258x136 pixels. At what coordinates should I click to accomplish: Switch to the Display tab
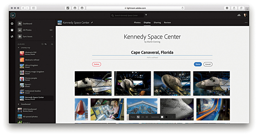tap(147, 23)
